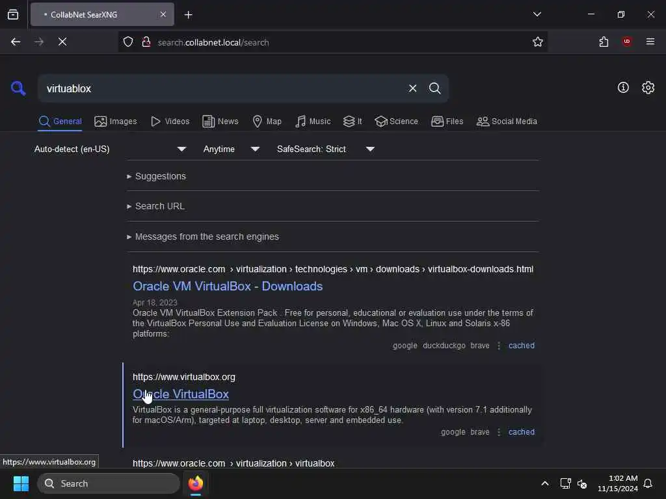Open the Anytime time range dropdown
666x499 pixels.
(231, 149)
